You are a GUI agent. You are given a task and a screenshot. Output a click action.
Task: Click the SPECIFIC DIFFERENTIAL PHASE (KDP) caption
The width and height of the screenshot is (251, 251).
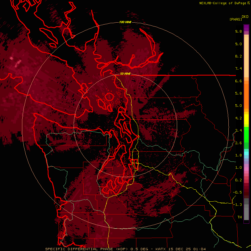pyautogui.click(x=87, y=249)
